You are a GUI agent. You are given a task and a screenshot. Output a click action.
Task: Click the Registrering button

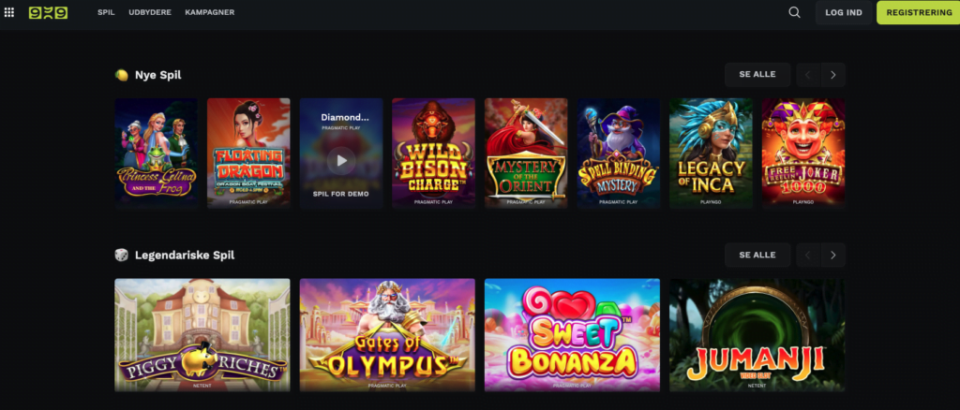pos(919,12)
